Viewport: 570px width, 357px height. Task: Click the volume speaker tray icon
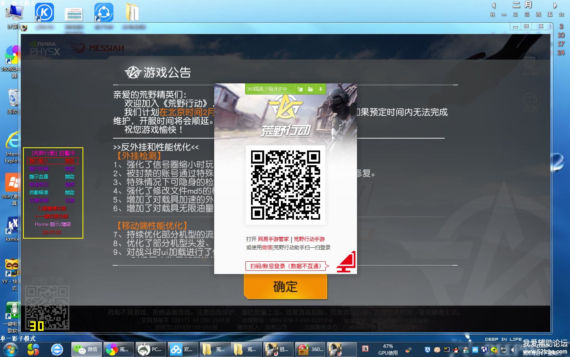[513, 350]
